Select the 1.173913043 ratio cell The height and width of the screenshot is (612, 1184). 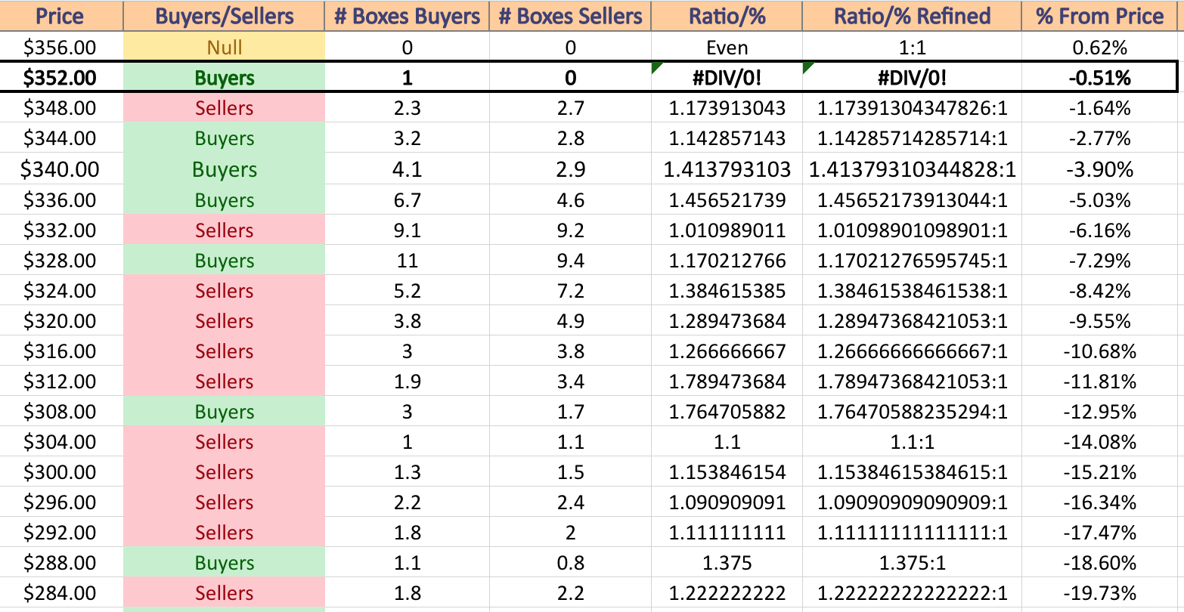coord(727,108)
